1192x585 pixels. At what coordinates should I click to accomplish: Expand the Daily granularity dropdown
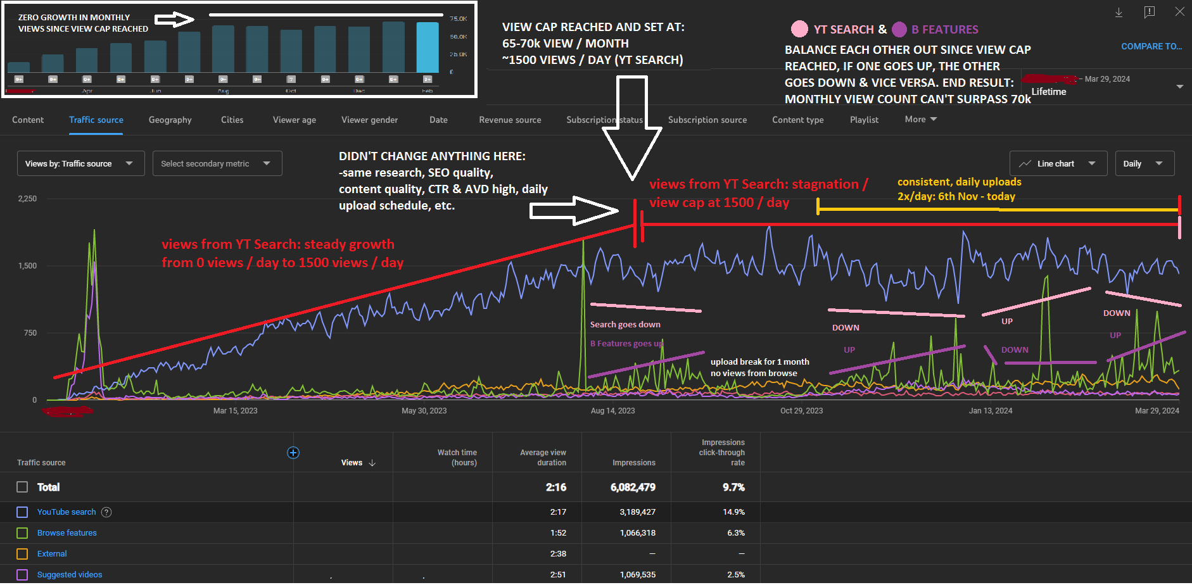pyautogui.click(x=1144, y=164)
